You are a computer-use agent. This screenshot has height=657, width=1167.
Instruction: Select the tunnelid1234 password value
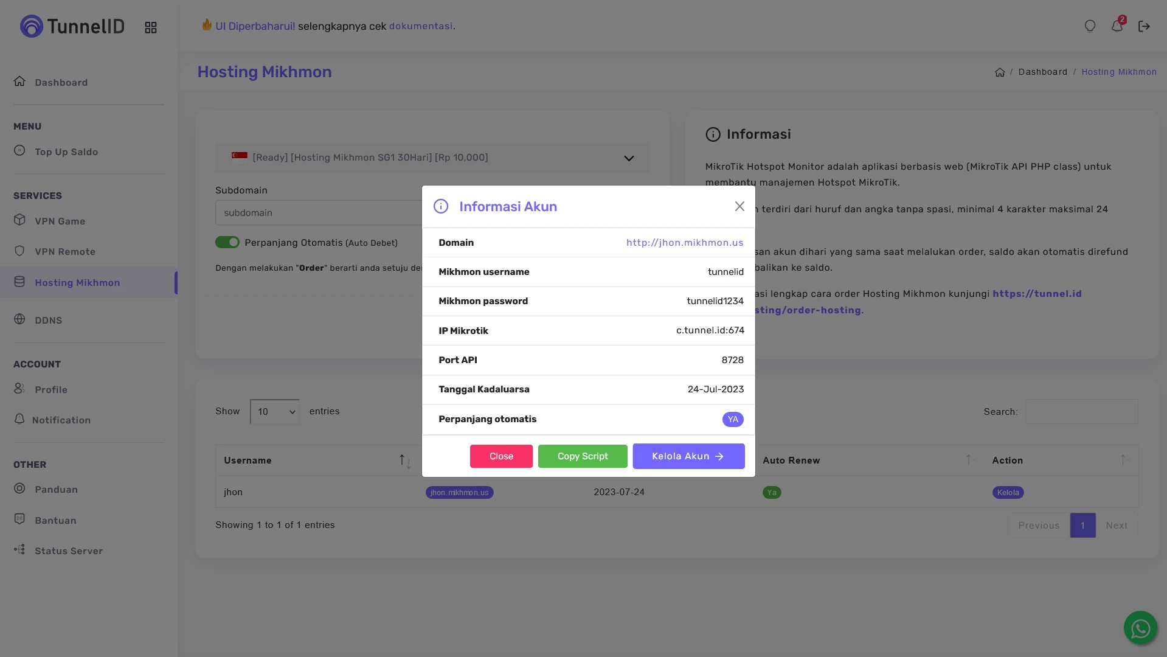click(715, 301)
